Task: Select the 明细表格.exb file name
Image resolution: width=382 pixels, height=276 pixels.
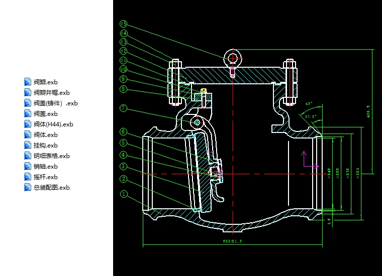Action: [51, 156]
